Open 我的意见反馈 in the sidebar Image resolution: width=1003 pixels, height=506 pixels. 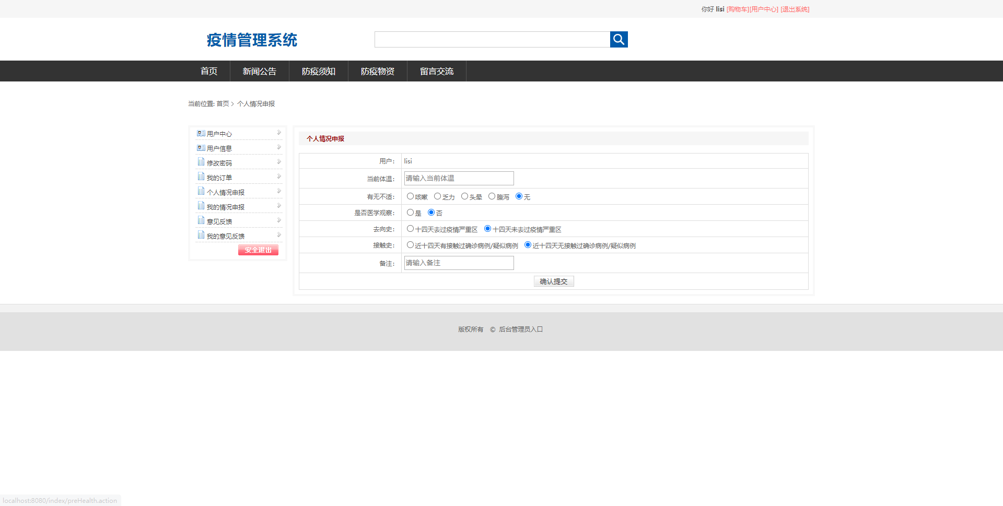coord(226,237)
